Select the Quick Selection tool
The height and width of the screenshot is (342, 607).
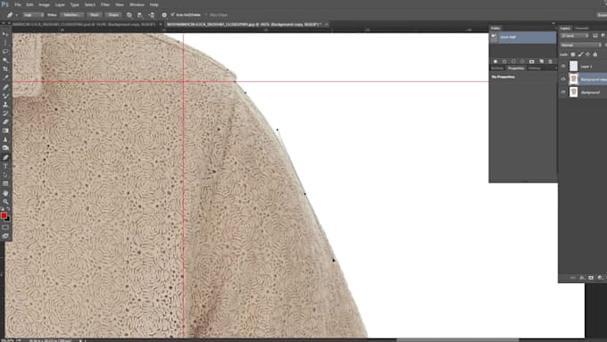pyautogui.click(x=5, y=61)
